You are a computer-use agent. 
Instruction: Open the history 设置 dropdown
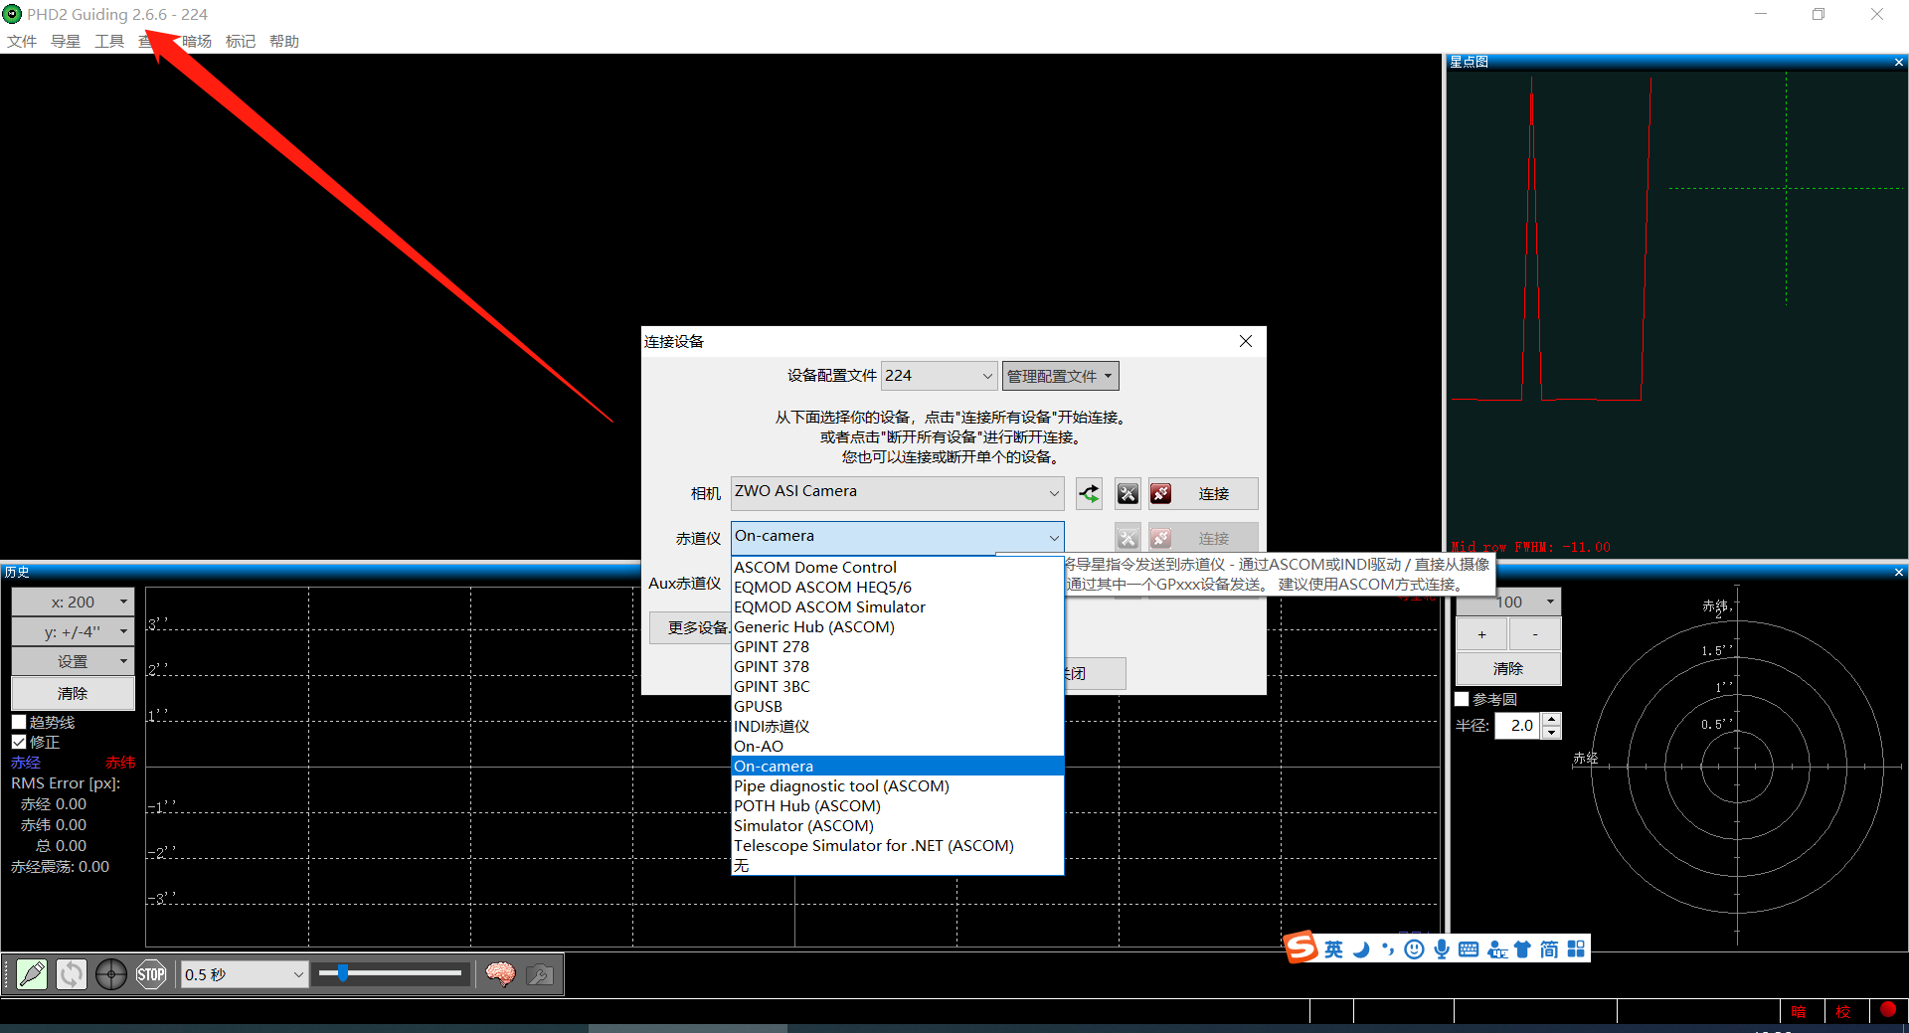click(73, 661)
